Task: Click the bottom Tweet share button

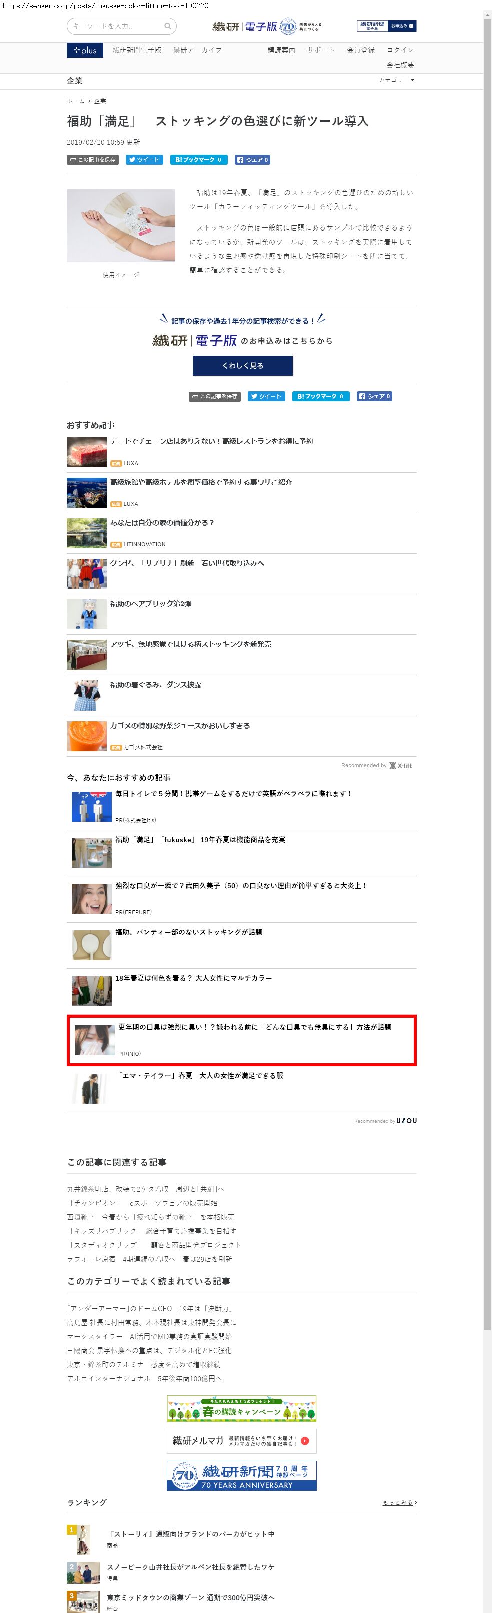Action: [266, 396]
